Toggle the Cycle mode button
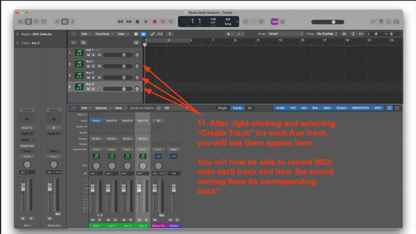 (171, 22)
